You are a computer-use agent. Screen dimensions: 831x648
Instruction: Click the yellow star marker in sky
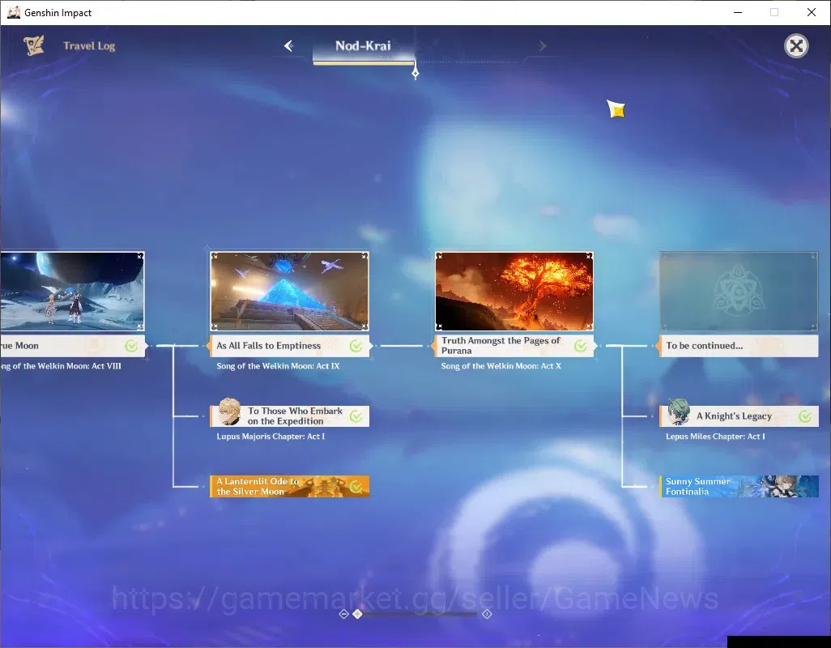pyautogui.click(x=616, y=109)
